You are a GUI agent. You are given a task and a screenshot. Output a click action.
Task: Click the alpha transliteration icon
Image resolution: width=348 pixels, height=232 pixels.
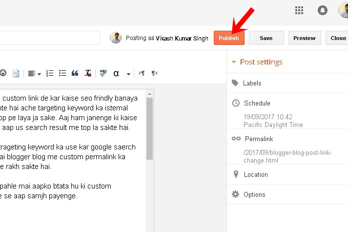116,73
